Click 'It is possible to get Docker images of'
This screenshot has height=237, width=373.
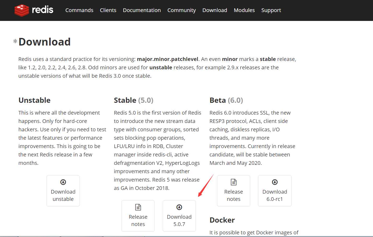pyautogui.click(x=254, y=233)
